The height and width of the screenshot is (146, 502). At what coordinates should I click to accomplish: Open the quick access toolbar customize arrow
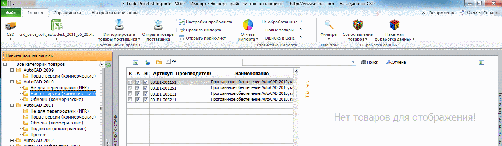(14, 4)
